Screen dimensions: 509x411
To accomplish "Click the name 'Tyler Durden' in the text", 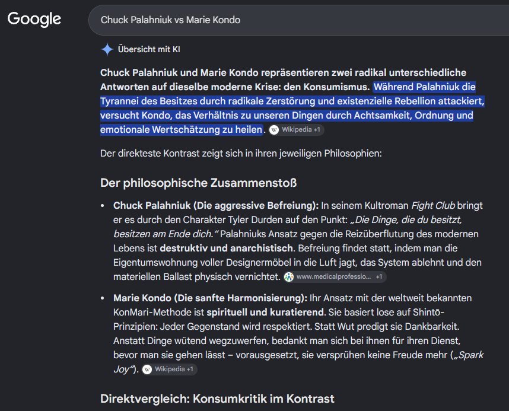I will [255, 220].
